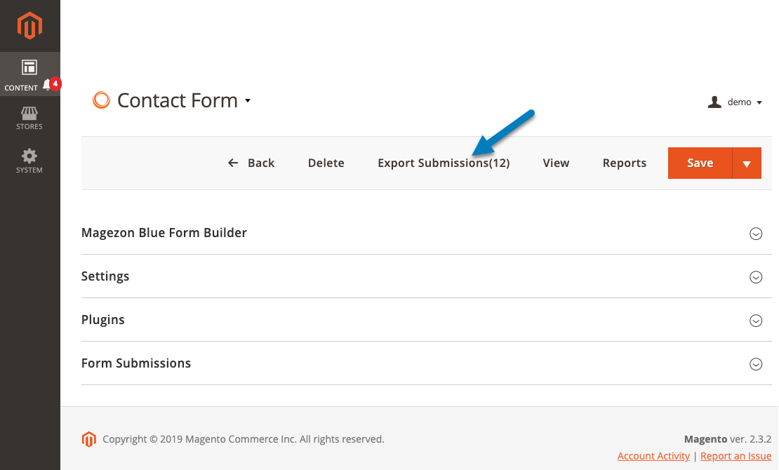Image resolution: width=779 pixels, height=470 pixels.
Task: Go back using the Back button
Action: (x=251, y=163)
